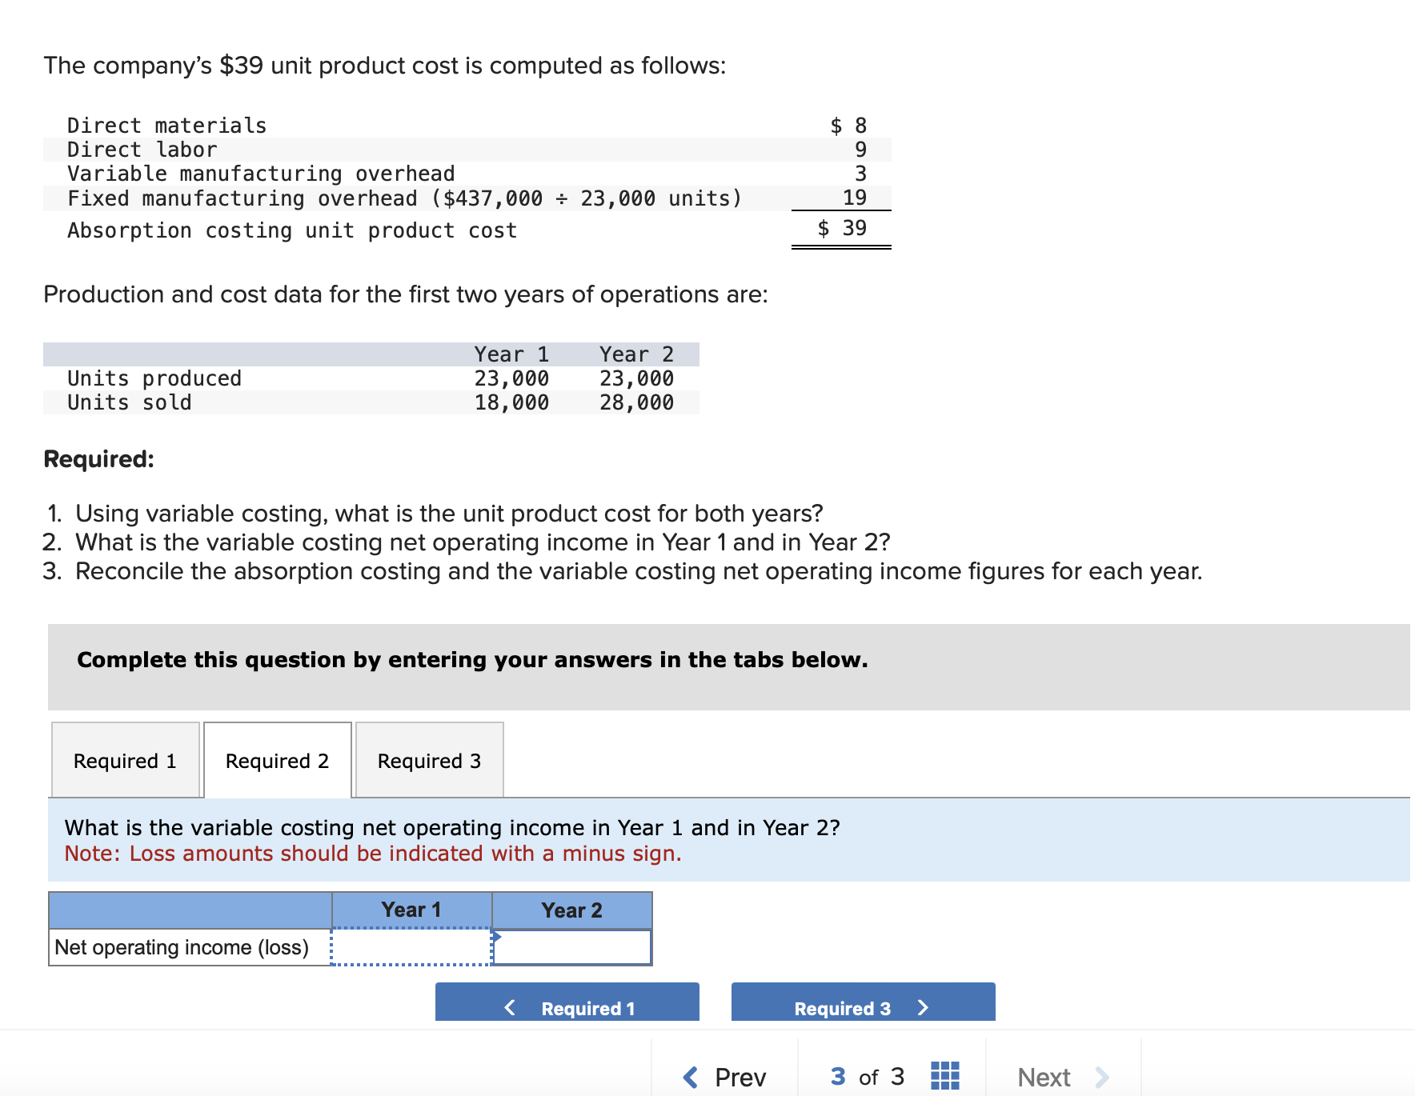1415x1096 pixels.
Task: Click the red loss amounts note text
Action: (373, 853)
